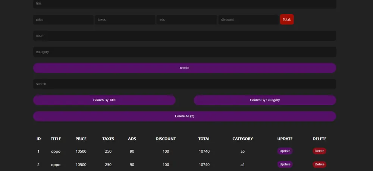Click ads value 90 in a1 row
Screen dimensions: 373x171
pyautogui.click(x=132, y=165)
